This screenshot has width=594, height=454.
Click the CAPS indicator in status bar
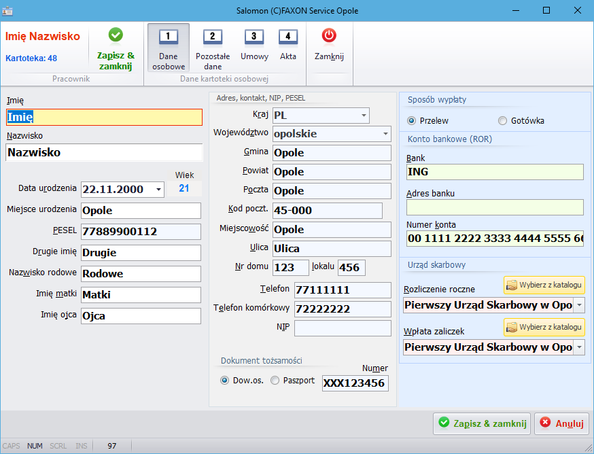[11, 446]
